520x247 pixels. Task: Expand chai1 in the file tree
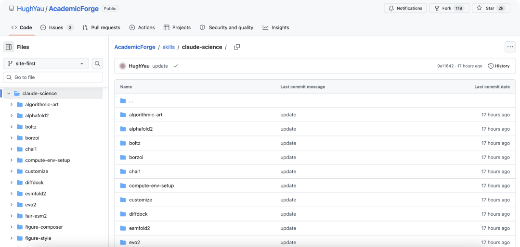coord(11,149)
